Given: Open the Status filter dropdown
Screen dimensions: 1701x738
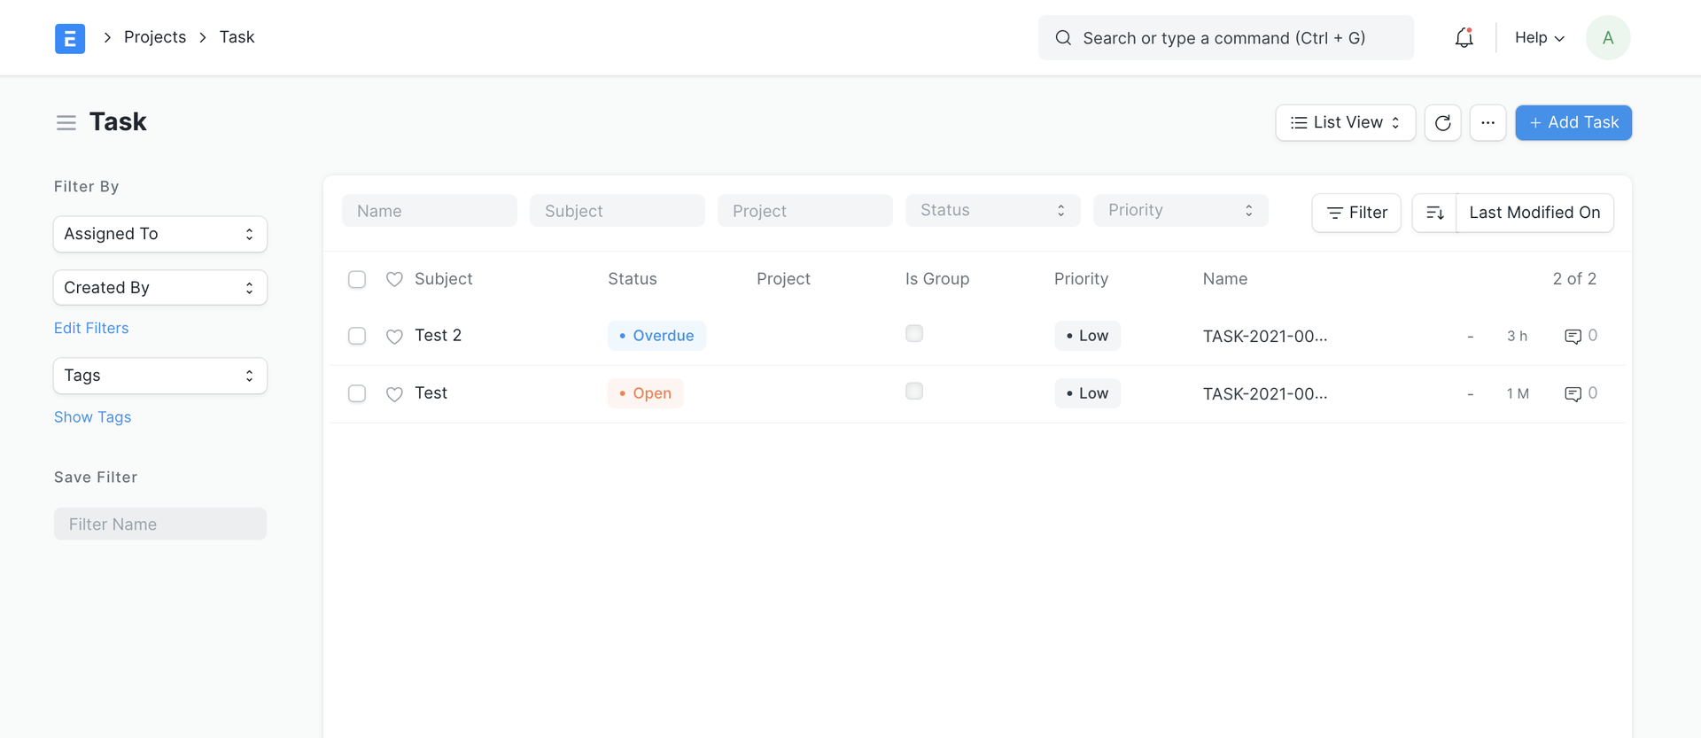Looking at the screenshot, I should [x=992, y=210].
